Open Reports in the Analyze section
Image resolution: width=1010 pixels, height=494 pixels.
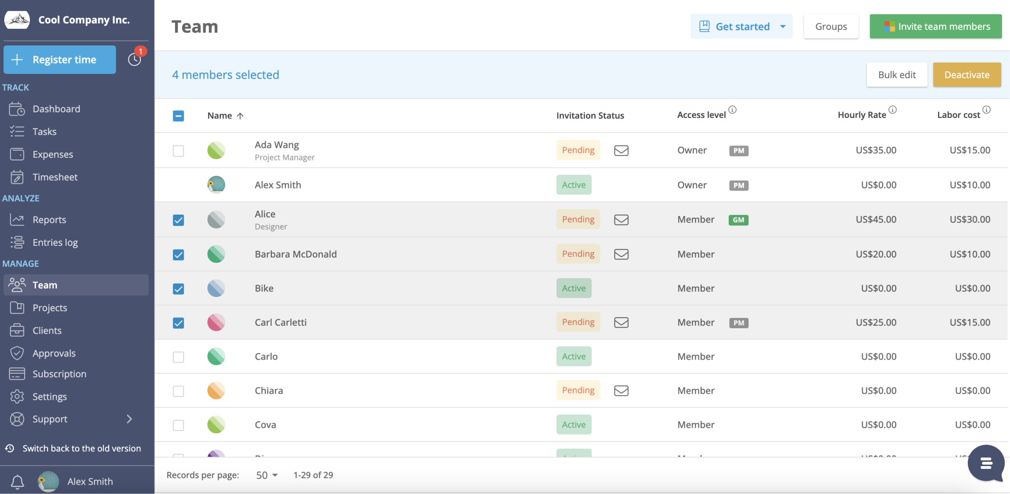[x=49, y=219]
